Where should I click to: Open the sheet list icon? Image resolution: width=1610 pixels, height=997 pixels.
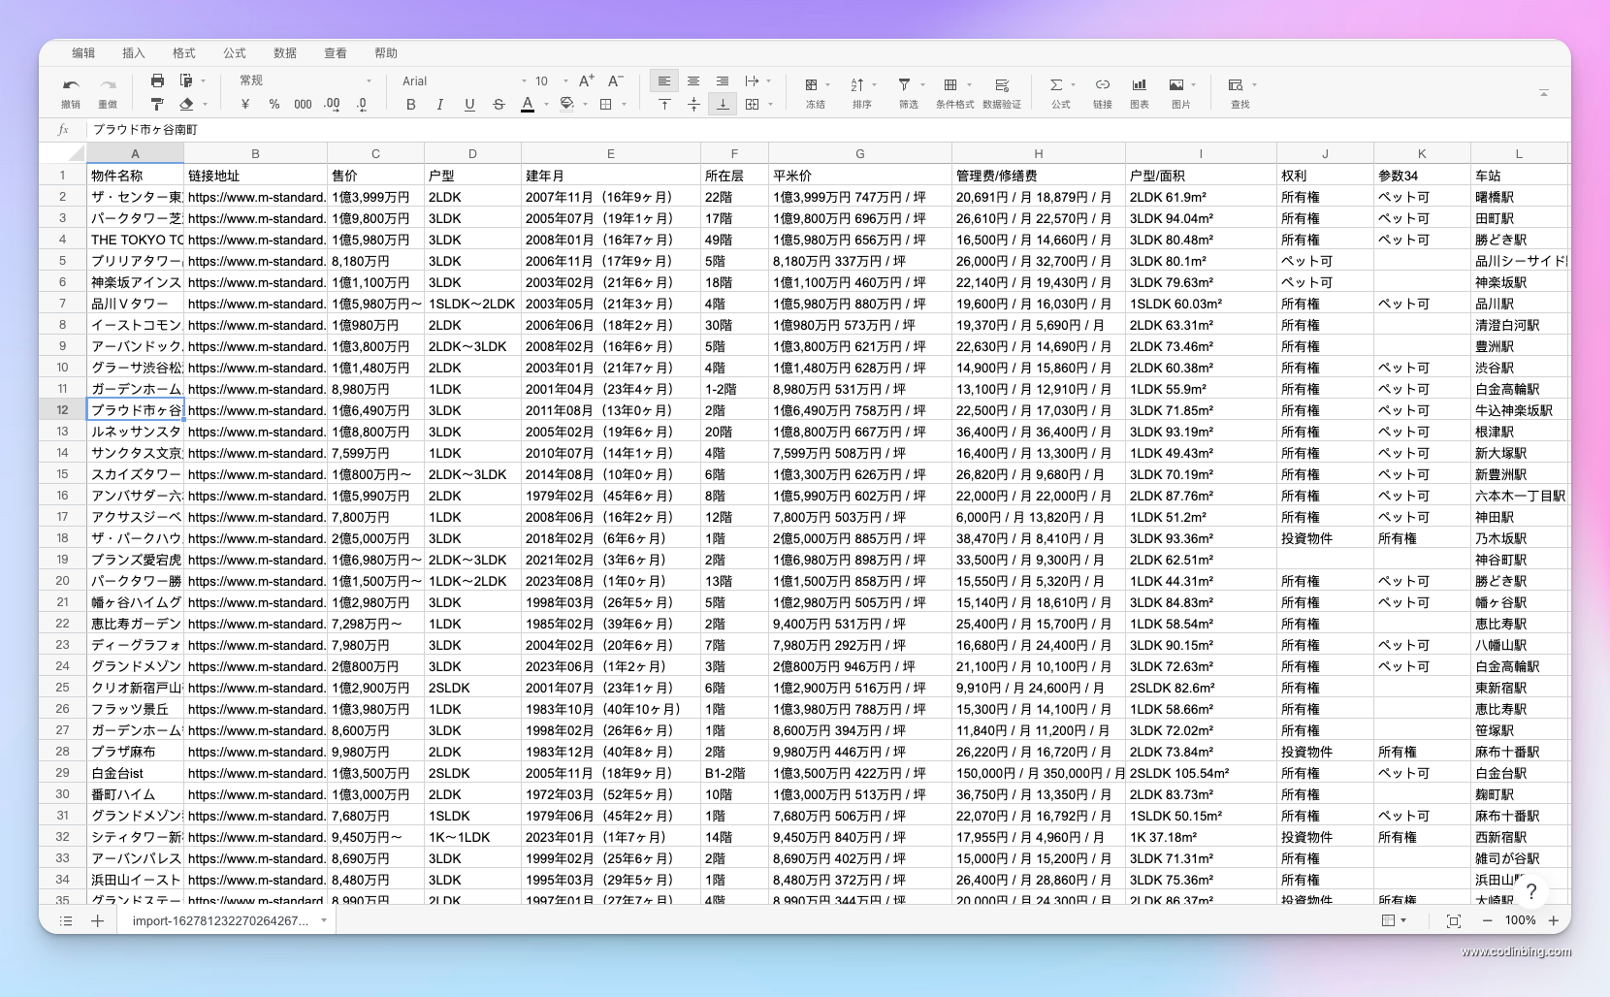(x=66, y=920)
